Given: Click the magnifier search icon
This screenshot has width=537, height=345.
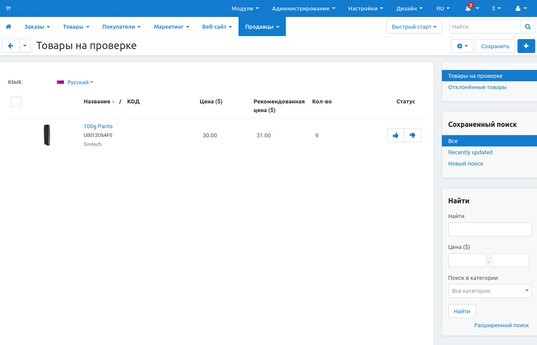Looking at the screenshot, I should coord(527,27).
